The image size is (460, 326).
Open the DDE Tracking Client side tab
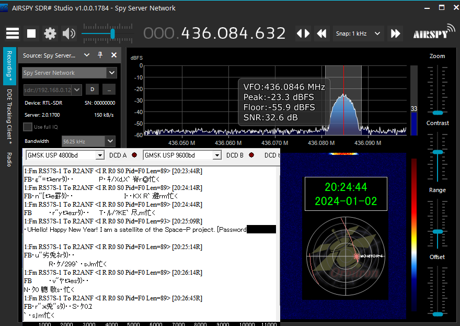pos(9,117)
